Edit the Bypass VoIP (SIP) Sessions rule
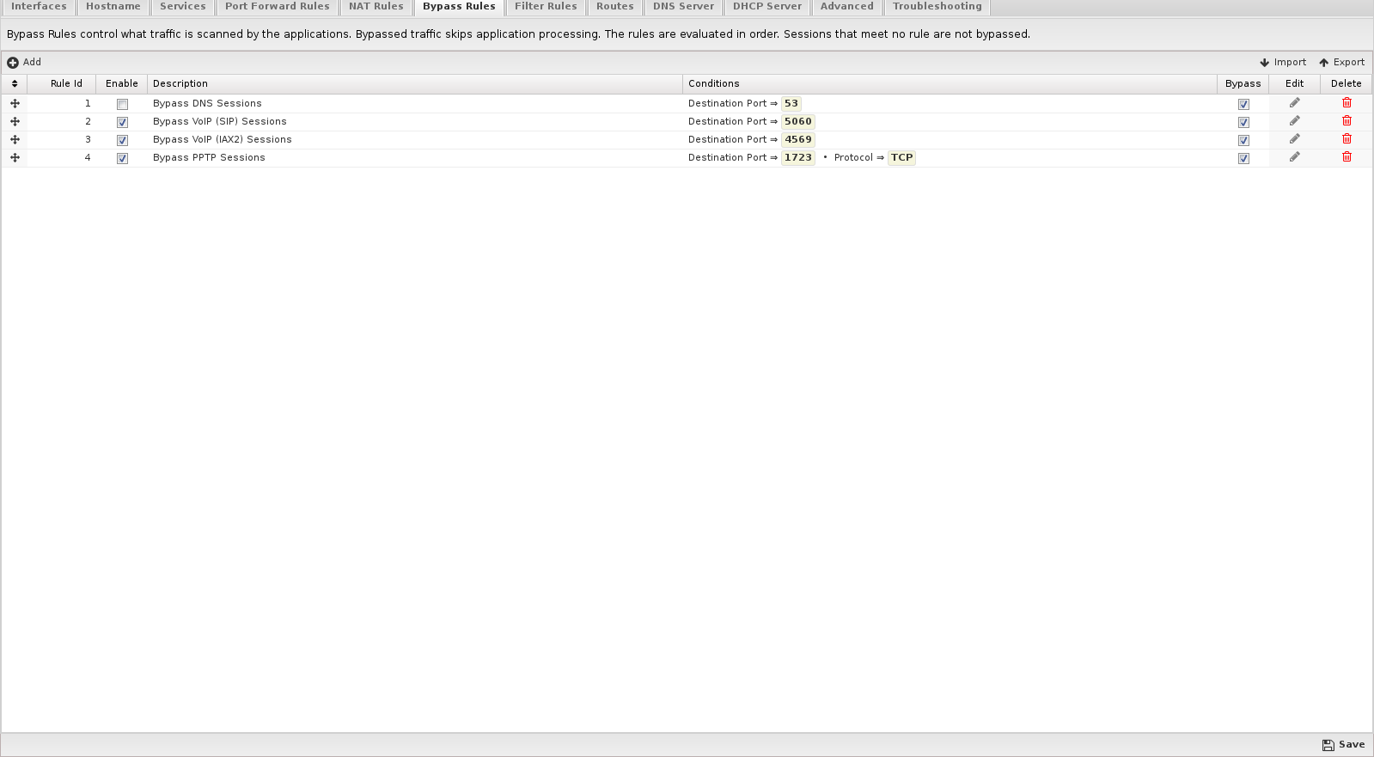The width and height of the screenshot is (1374, 757). click(x=1294, y=121)
